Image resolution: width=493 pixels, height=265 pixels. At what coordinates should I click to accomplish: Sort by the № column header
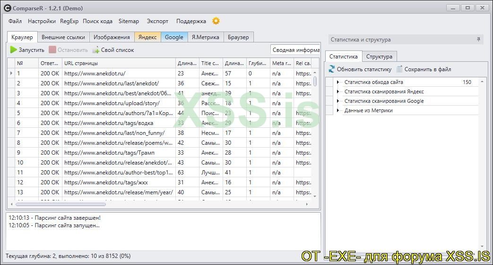click(x=26, y=63)
